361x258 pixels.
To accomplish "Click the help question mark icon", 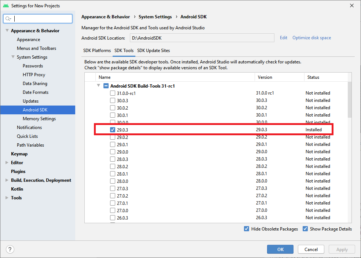I will click(10, 249).
